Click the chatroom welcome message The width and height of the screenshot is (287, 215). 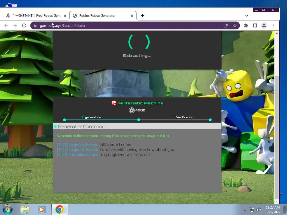point(114,136)
